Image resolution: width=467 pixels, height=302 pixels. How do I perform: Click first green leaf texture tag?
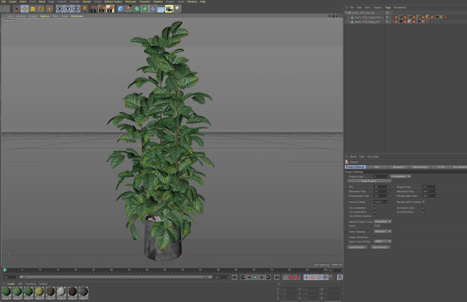[x=401, y=17]
